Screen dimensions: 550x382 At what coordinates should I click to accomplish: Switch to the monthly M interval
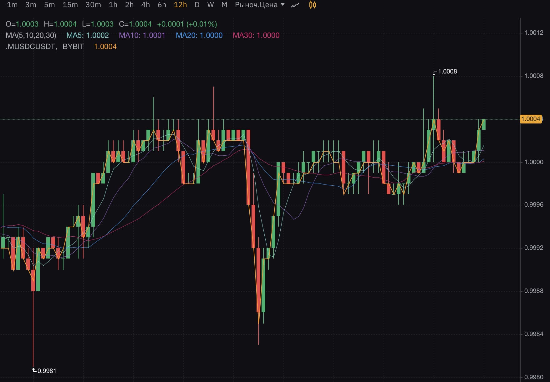(x=224, y=5)
